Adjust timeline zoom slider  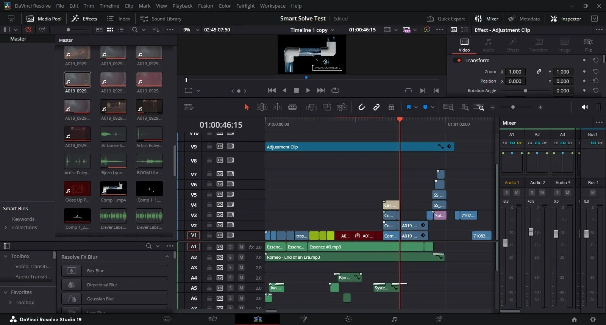513,107
